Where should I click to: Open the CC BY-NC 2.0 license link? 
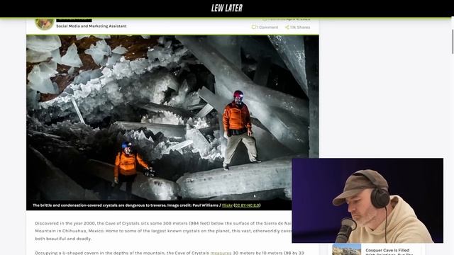247,205
